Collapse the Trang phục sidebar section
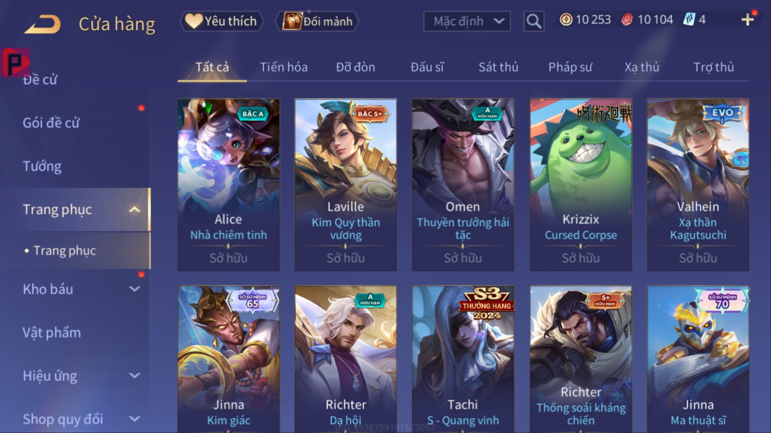This screenshot has width=771, height=433. tap(134, 209)
